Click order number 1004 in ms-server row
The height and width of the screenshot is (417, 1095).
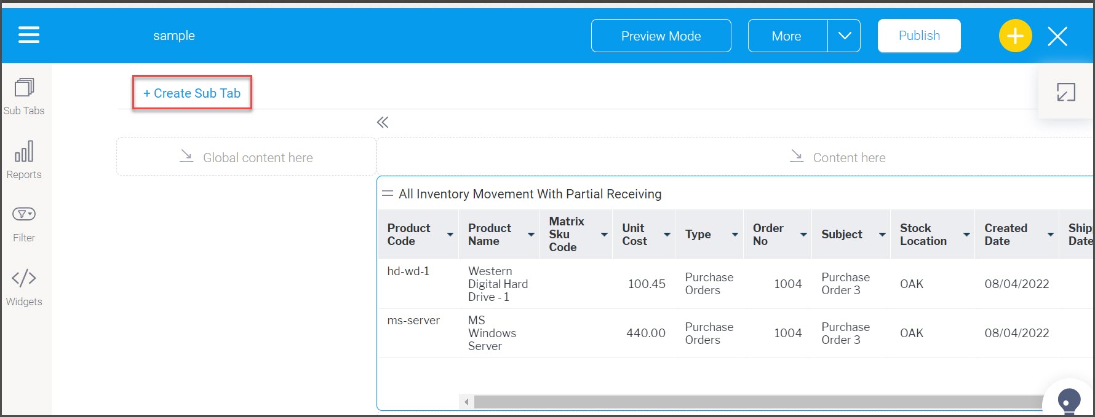tap(788, 333)
